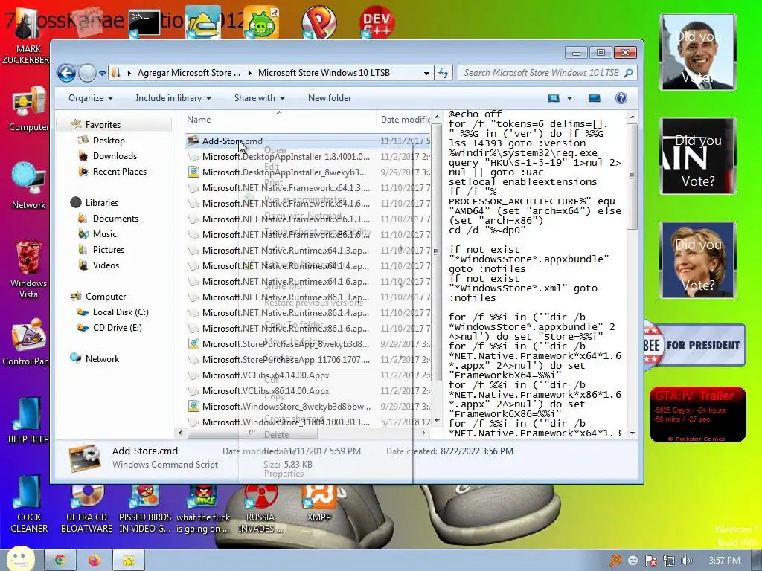762x571 pixels.
Task: Click the Agregar Microsoft Store breadcrumb
Action: pos(188,73)
